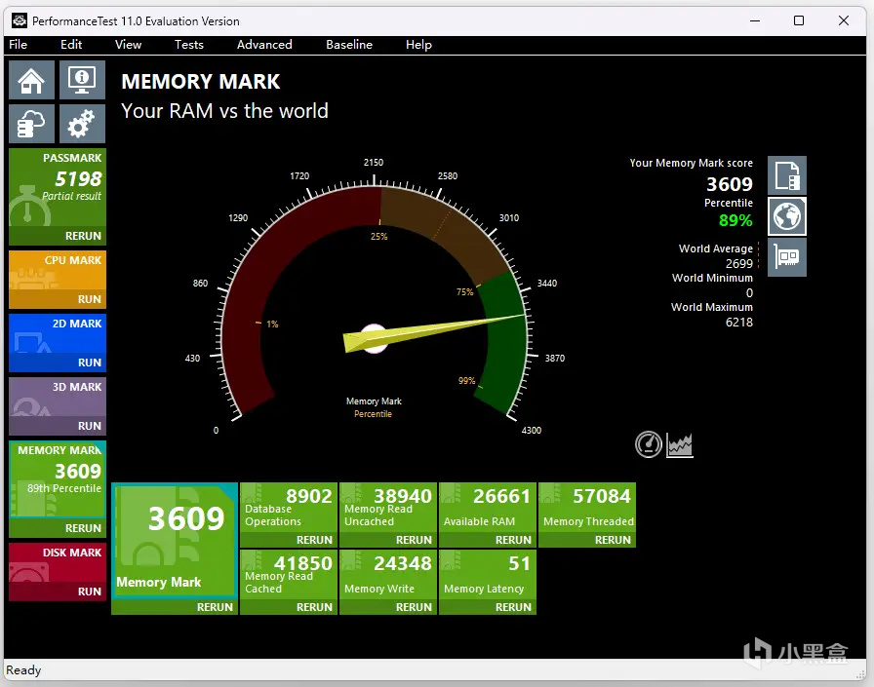Image resolution: width=874 pixels, height=687 pixels.
Task: Switch to the gauge view icon
Action: (x=649, y=444)
